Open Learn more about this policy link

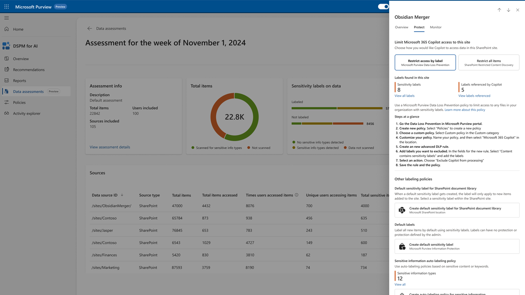tap(465, 110)
